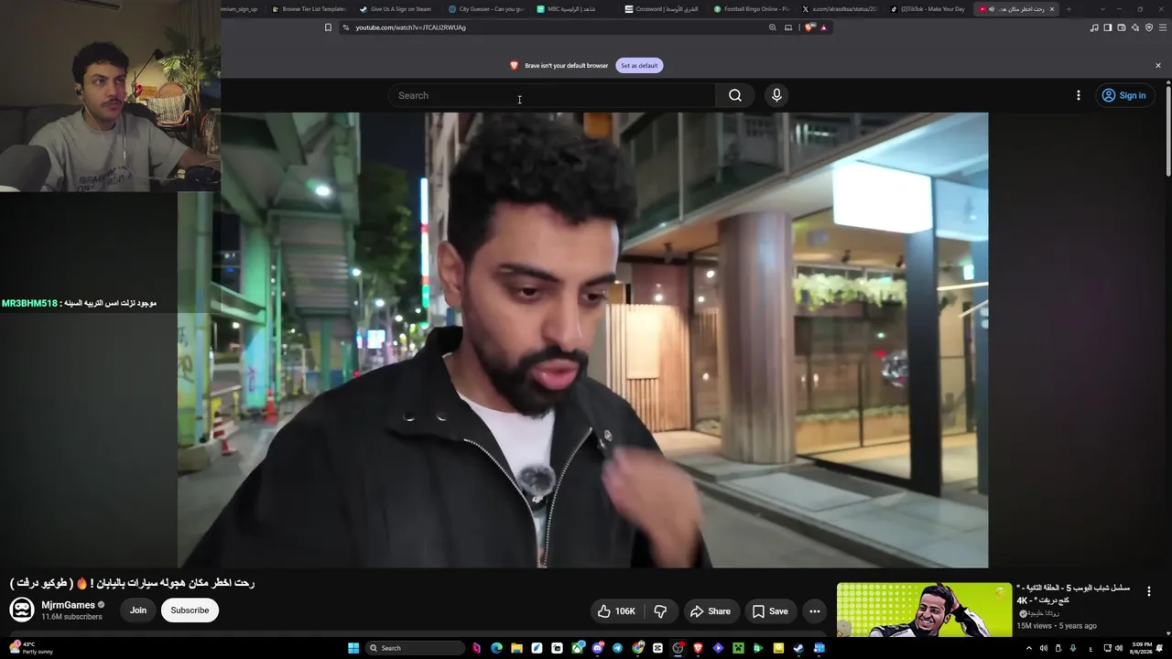Join the MjrmGames channel membership
The width and height of the screenshot is (1172, 659).
coord(138,610)
